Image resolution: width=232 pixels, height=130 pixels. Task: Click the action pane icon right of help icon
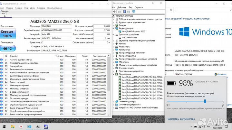point(129,12)
